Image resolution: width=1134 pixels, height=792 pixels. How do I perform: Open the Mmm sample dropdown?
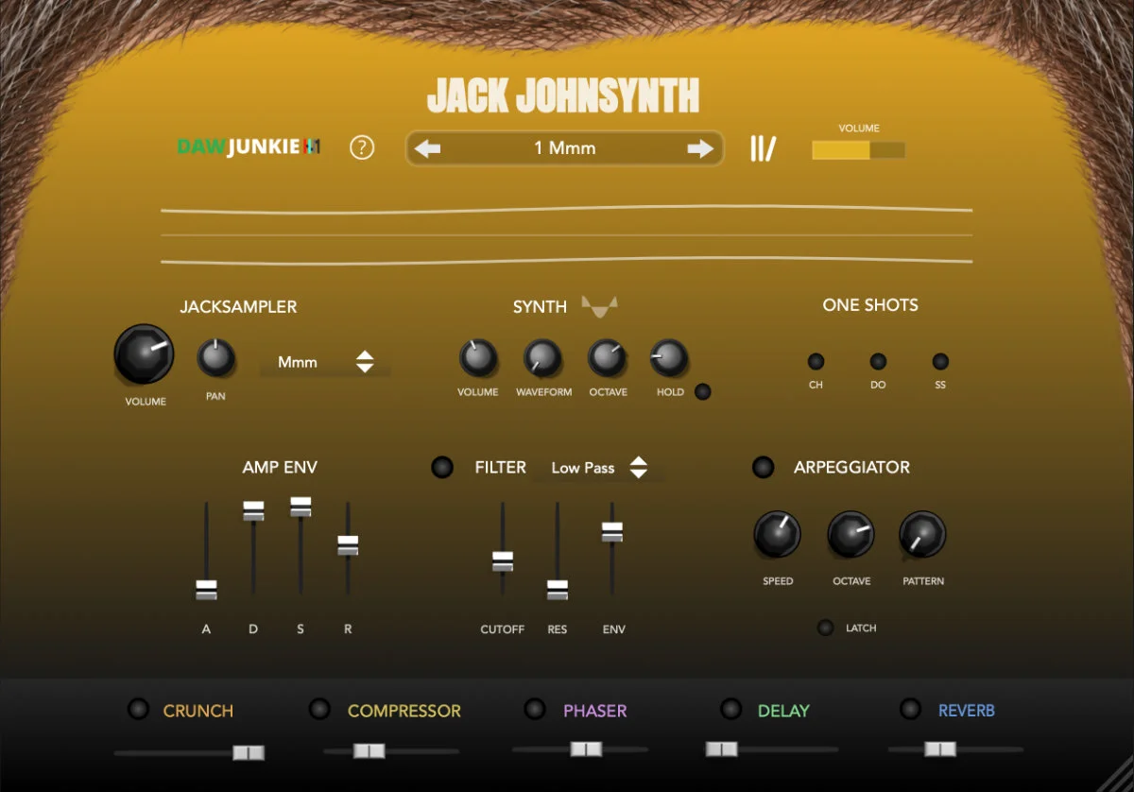(x=325, y=362)
